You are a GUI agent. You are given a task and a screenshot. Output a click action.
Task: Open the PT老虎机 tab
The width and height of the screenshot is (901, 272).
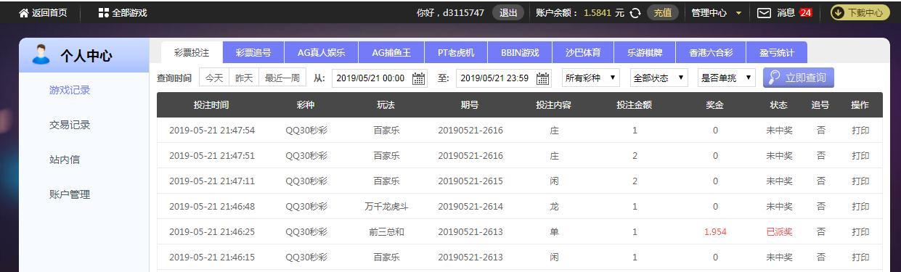pos(456,53)
